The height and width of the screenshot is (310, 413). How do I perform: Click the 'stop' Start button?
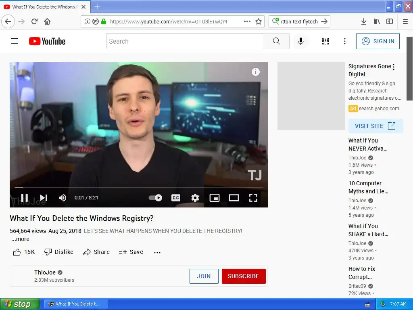[19, 304]
